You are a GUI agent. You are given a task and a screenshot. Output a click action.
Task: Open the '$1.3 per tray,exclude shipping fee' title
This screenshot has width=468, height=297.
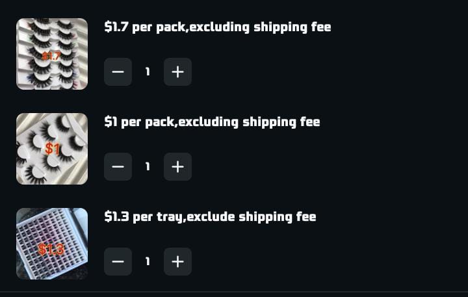point(210,217)
